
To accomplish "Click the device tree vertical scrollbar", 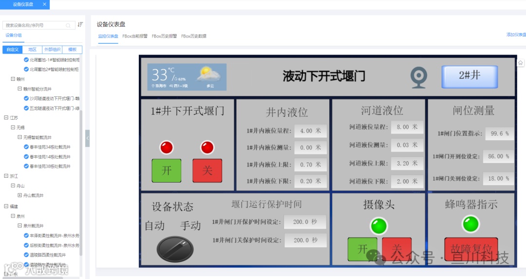I will pos(80,183).
